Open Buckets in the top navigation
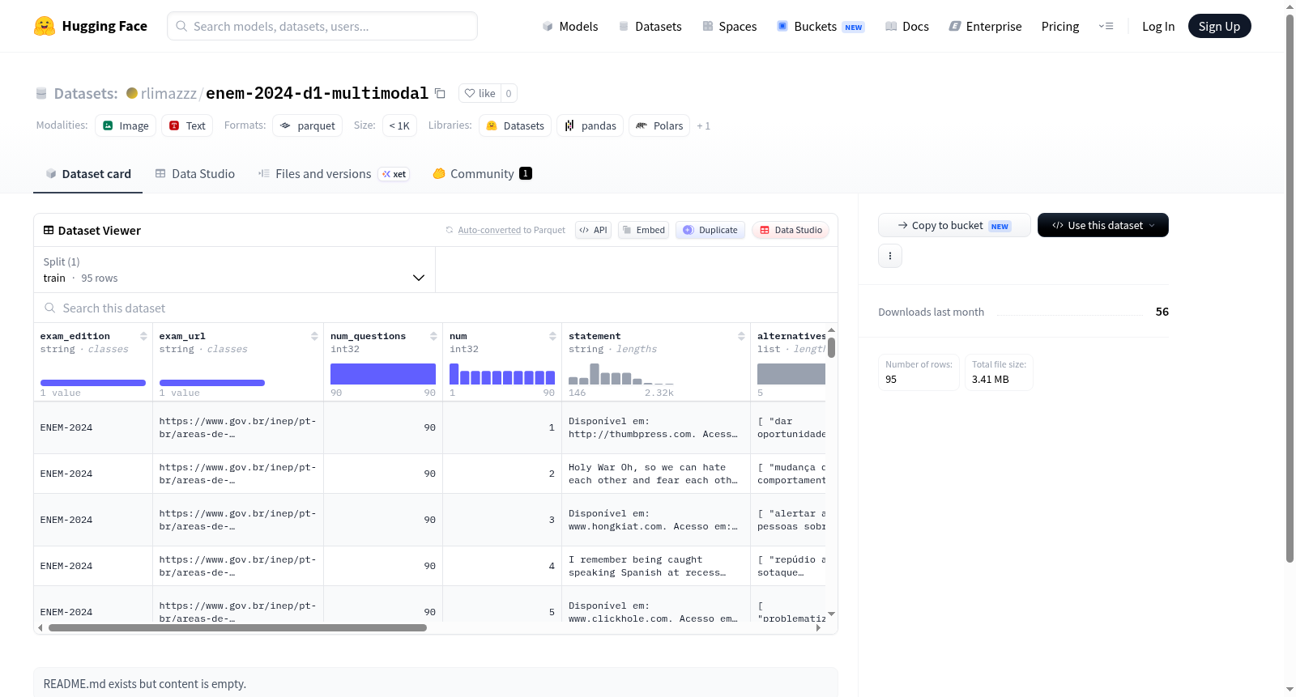Image resolution: width=1296 pixels, height=697 pixels. 821,27
